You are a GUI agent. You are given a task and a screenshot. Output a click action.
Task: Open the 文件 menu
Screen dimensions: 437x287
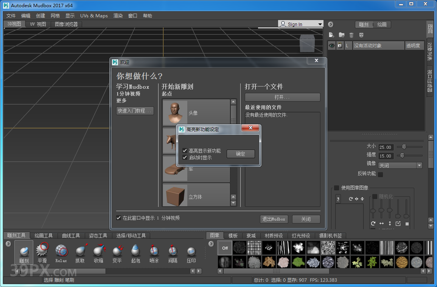[x=11, y=15]
